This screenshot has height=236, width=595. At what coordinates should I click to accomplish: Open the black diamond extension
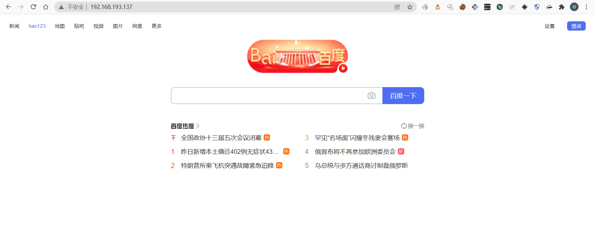coord(524,7)
